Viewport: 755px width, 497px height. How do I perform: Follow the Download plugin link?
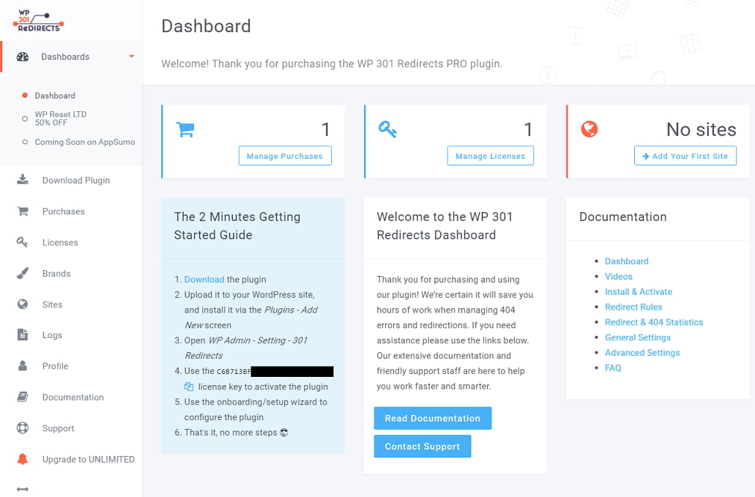point(204,280)
